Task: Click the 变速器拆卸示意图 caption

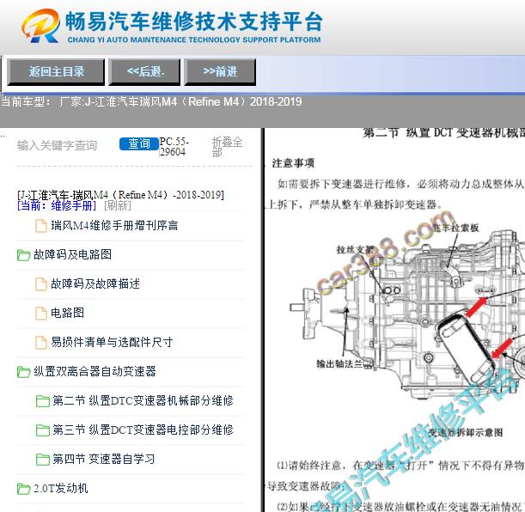Action: (466, 432)
